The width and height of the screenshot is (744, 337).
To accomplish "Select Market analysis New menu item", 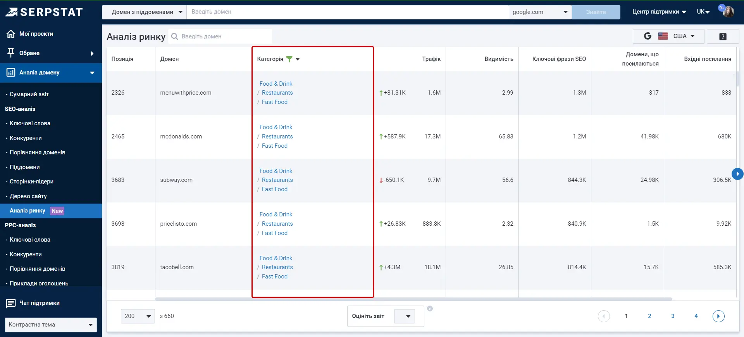I will click(51, 211).
